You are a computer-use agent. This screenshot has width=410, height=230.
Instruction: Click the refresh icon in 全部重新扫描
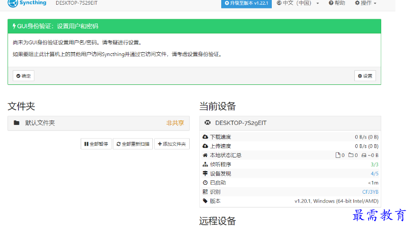point(118,144)
